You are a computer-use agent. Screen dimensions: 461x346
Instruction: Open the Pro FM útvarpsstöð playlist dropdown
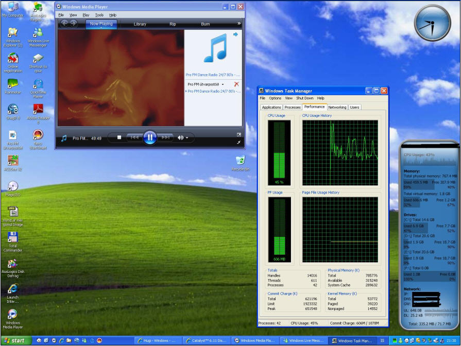point(223,84)
